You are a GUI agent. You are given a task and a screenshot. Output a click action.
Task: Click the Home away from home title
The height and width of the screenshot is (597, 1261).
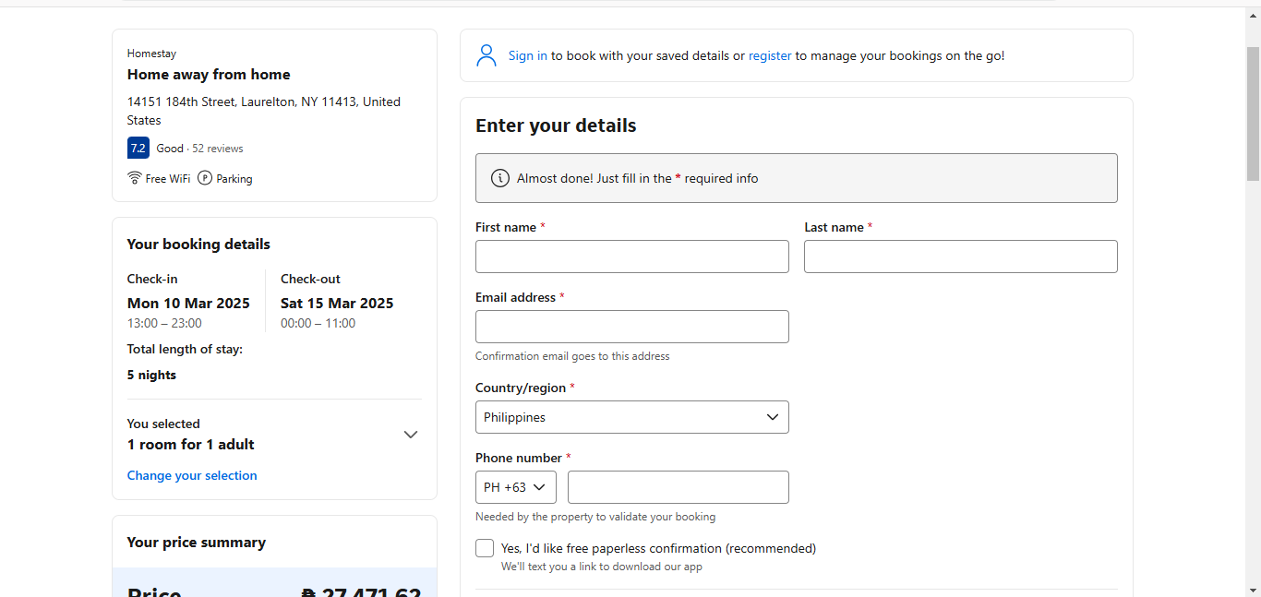[x=209, y=75]
